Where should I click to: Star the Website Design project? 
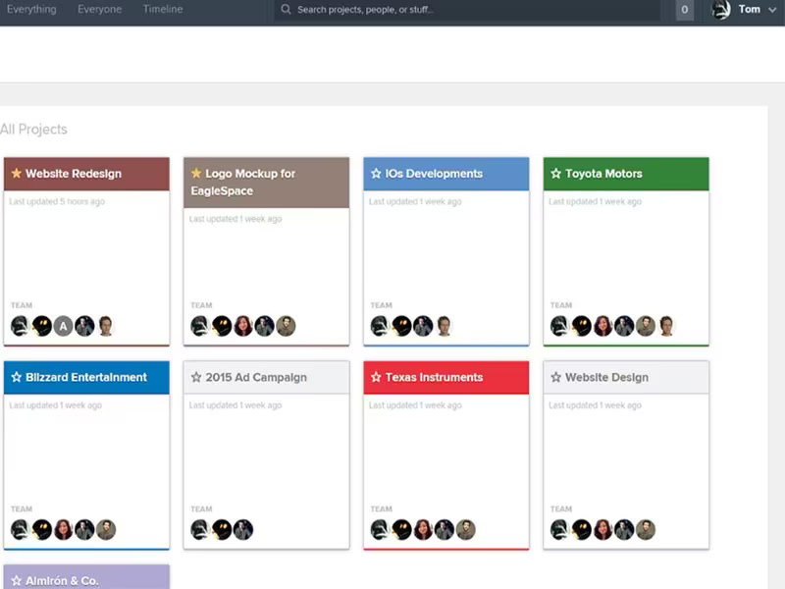[x=555, y=377]
